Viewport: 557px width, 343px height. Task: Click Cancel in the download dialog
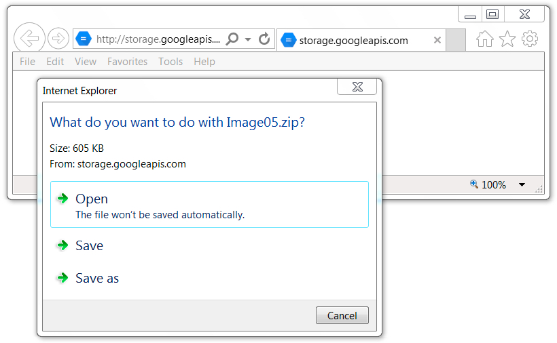point(342,315)
